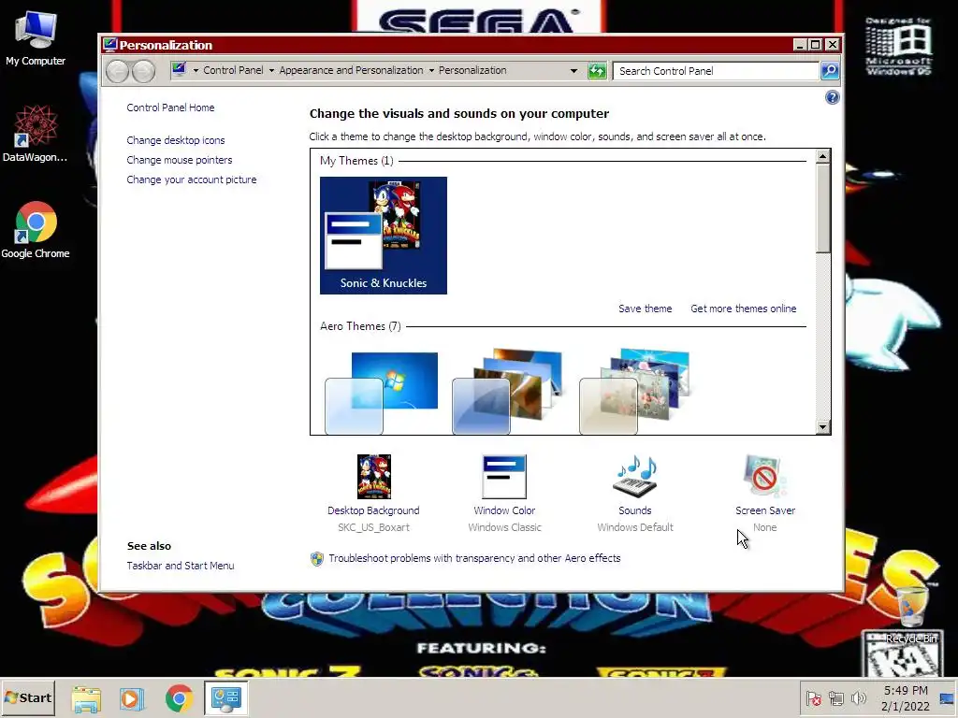The width and height of the screenshot is (958, 718).
Task: Select the Windows 7 Aero theme thumbnail
Action: (x=382, y=392)
